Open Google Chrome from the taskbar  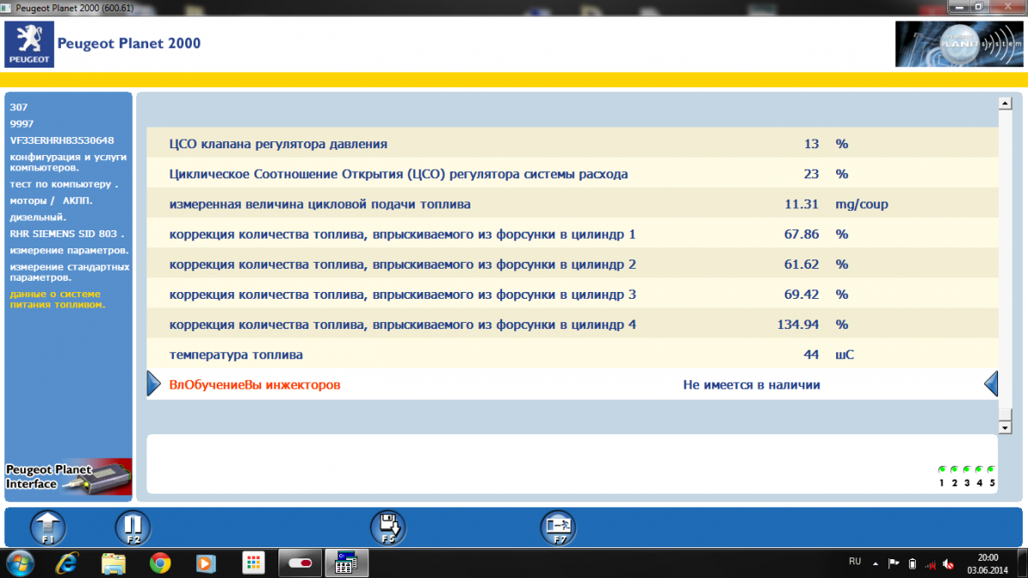[x=159, y=563]
